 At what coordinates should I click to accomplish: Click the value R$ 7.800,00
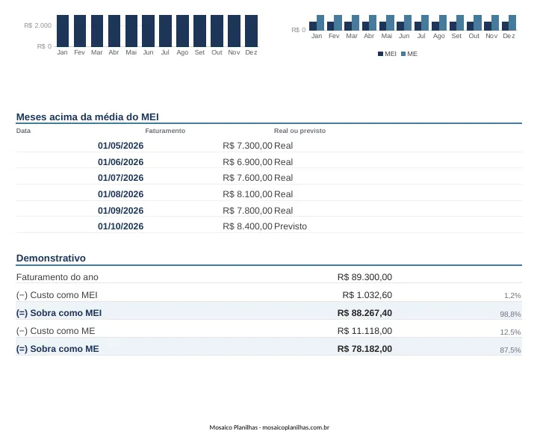[x=247, y=211]
